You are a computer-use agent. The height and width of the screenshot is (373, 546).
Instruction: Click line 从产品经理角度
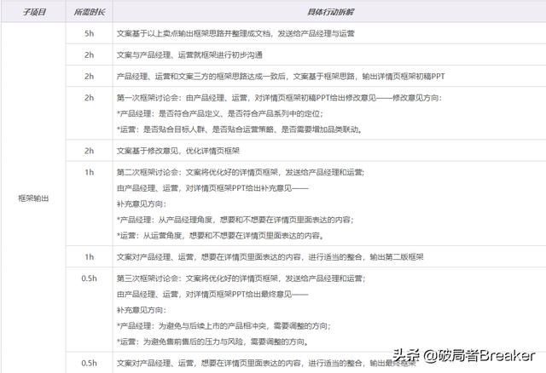235,220
